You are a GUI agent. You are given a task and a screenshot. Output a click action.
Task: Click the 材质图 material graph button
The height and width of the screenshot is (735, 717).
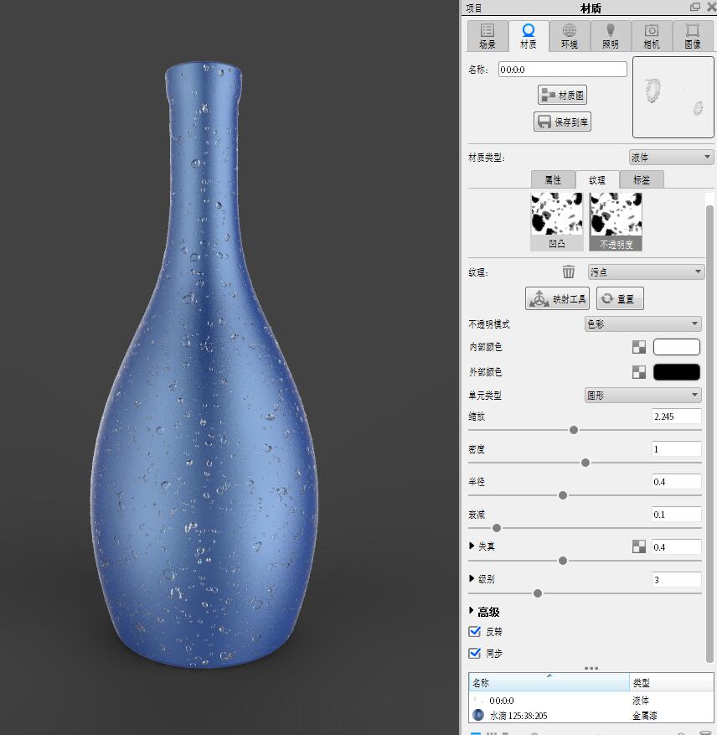[x=562, y=96]
